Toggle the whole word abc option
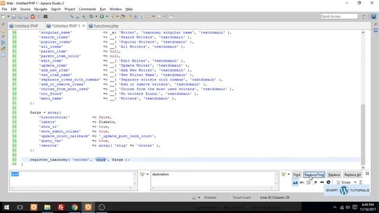The width and height of the screenshot is (379, 213). (x=302, y=182)
